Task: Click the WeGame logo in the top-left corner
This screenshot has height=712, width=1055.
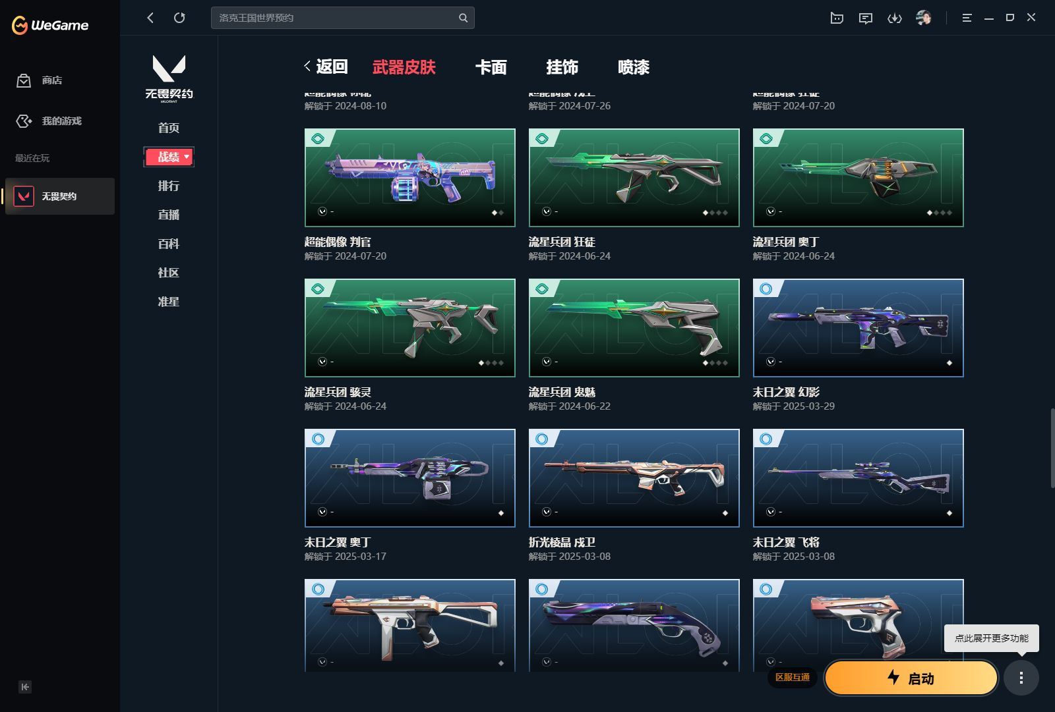Action: click(49, 25)
